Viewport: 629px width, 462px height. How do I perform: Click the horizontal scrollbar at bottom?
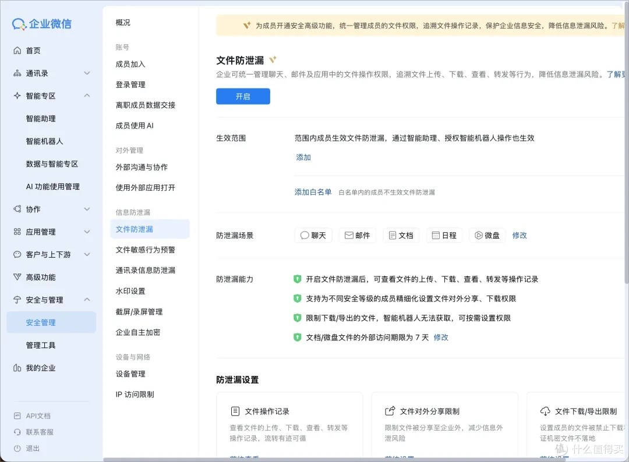point(335,460)
